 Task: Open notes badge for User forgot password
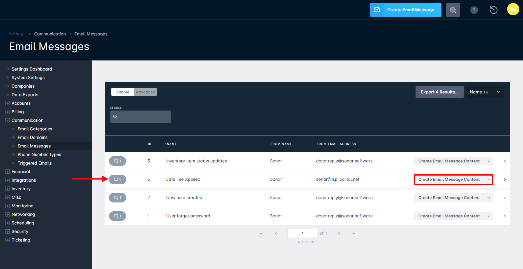(118, 216)
